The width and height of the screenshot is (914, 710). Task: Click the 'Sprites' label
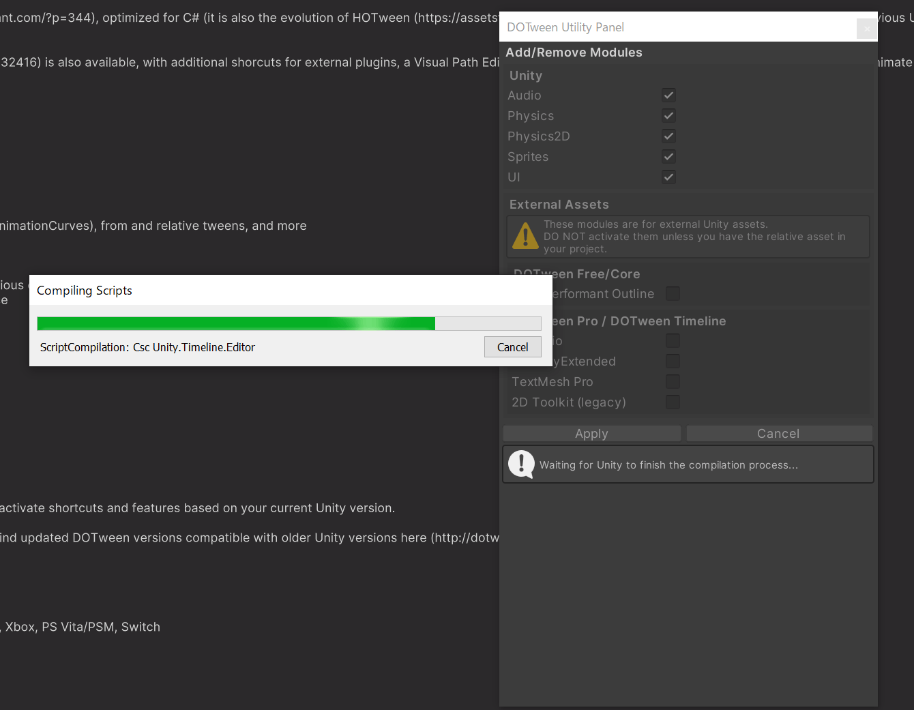click(x=528, y=157)
